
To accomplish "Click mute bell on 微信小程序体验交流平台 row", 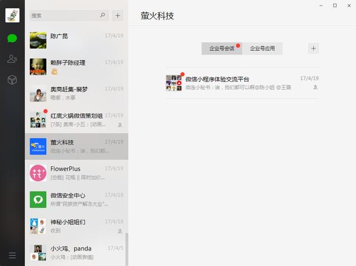I will coord(315,87).
